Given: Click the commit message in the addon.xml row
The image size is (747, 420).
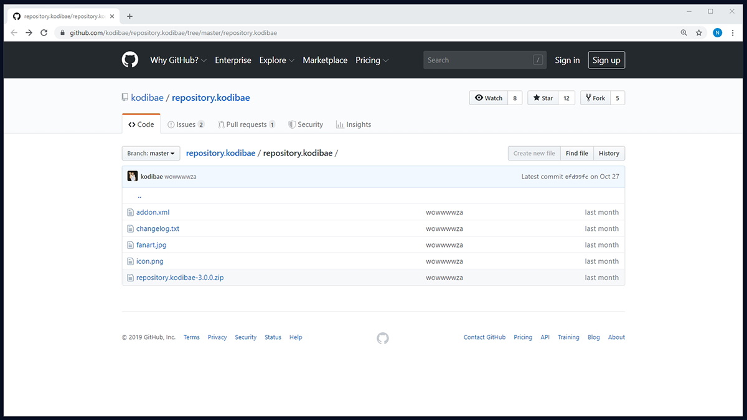Looking at the screenshot, I should [444, 212].
